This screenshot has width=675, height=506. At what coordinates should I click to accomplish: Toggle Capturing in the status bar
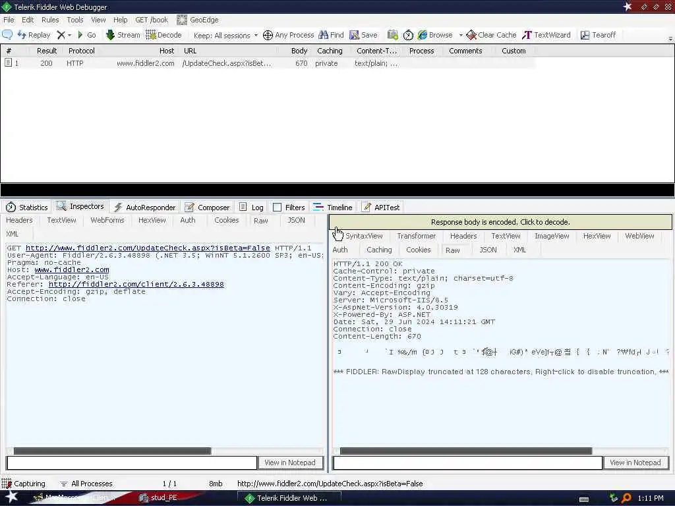[24, 484]
